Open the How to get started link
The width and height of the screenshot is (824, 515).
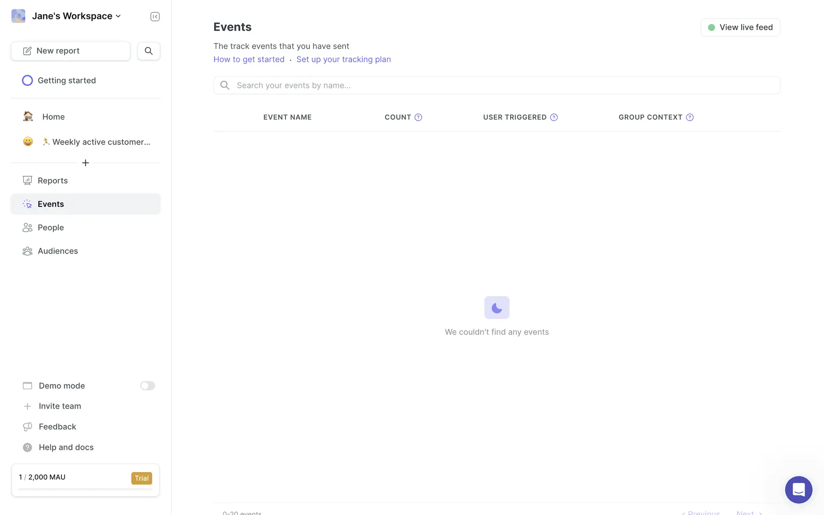click(x=249, y=59)
